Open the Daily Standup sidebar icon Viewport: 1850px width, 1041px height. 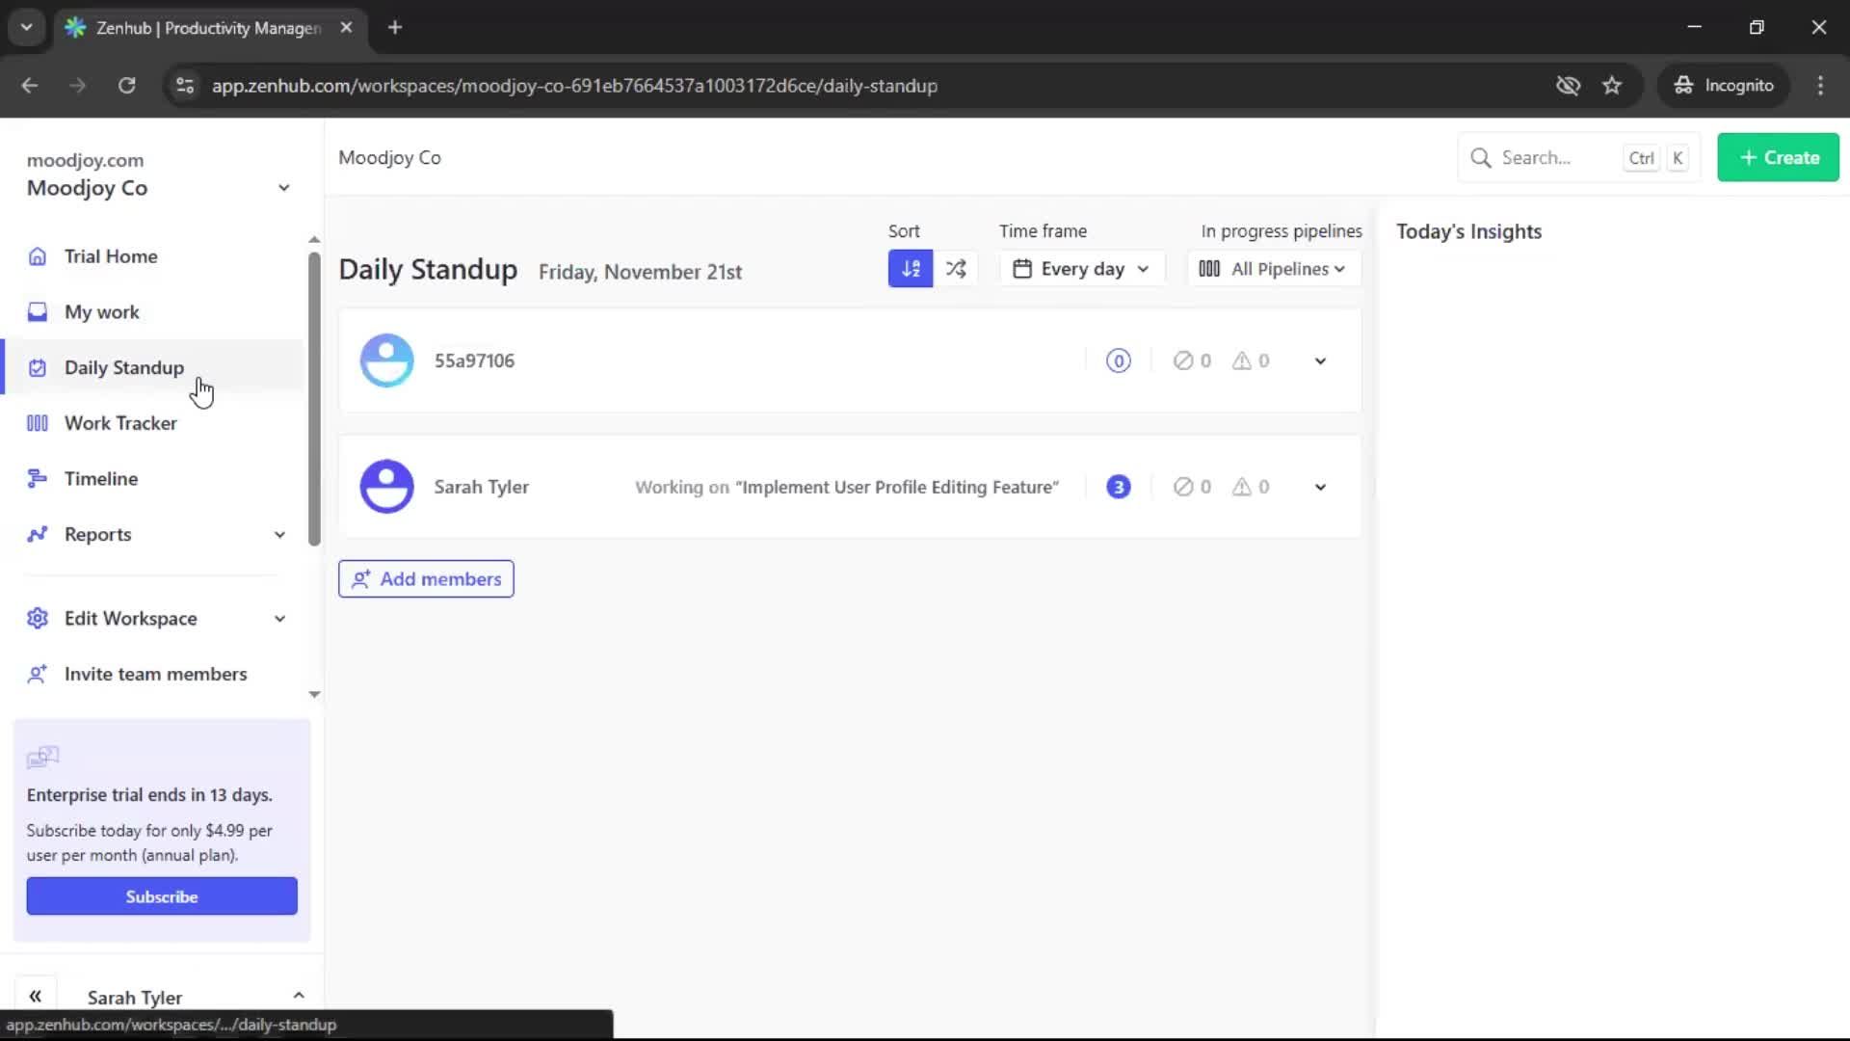point(37,367)
